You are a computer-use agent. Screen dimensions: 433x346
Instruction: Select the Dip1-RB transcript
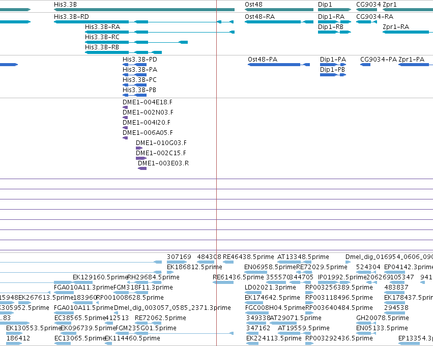pyautogui.click(x=334, y=32)
